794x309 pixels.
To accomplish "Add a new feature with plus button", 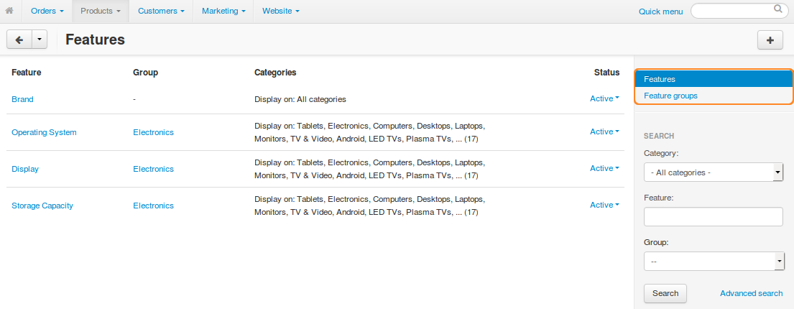I will click(x=770, y=40).
